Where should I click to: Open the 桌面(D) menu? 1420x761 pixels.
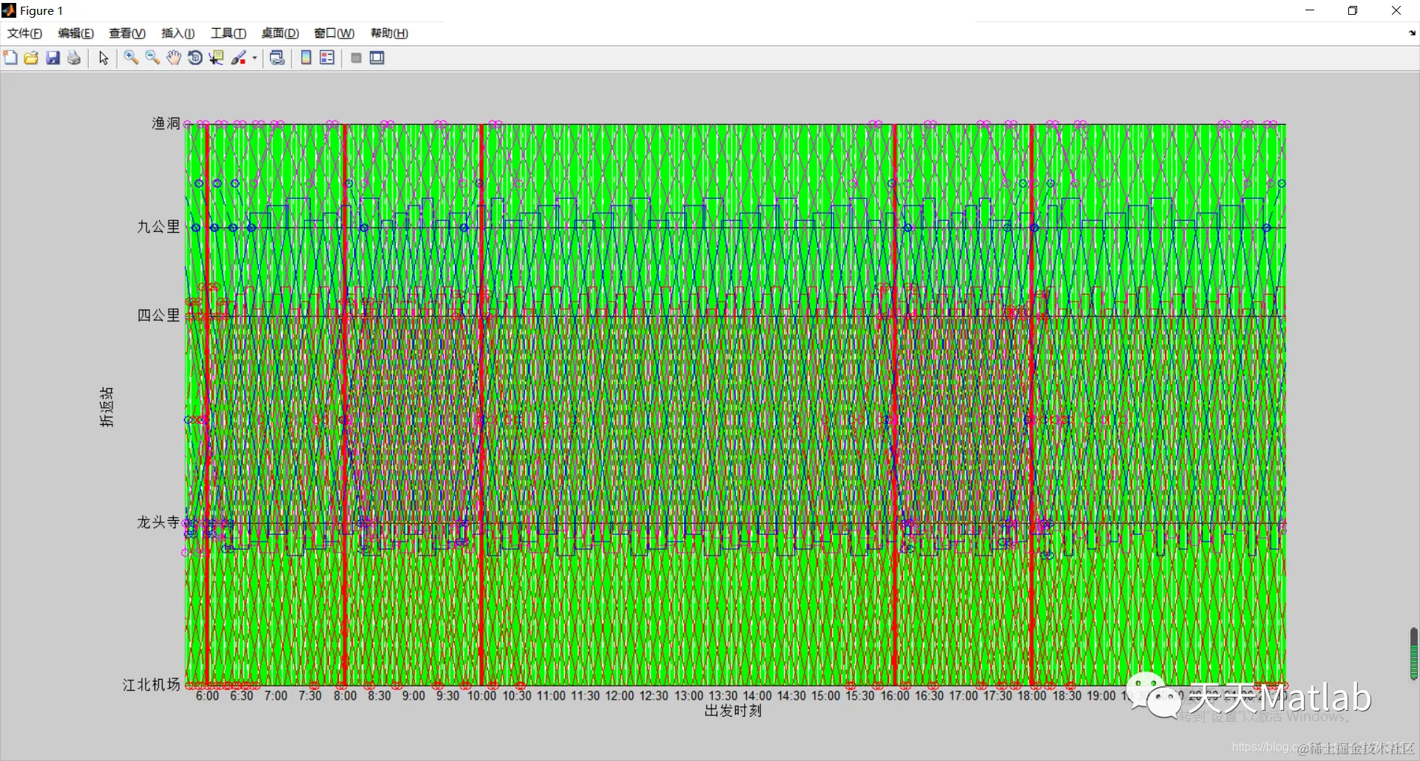pyautogui.click(x=280, y=33)
